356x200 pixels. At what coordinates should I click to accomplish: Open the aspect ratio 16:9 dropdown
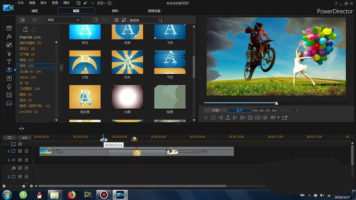point(101,3)
